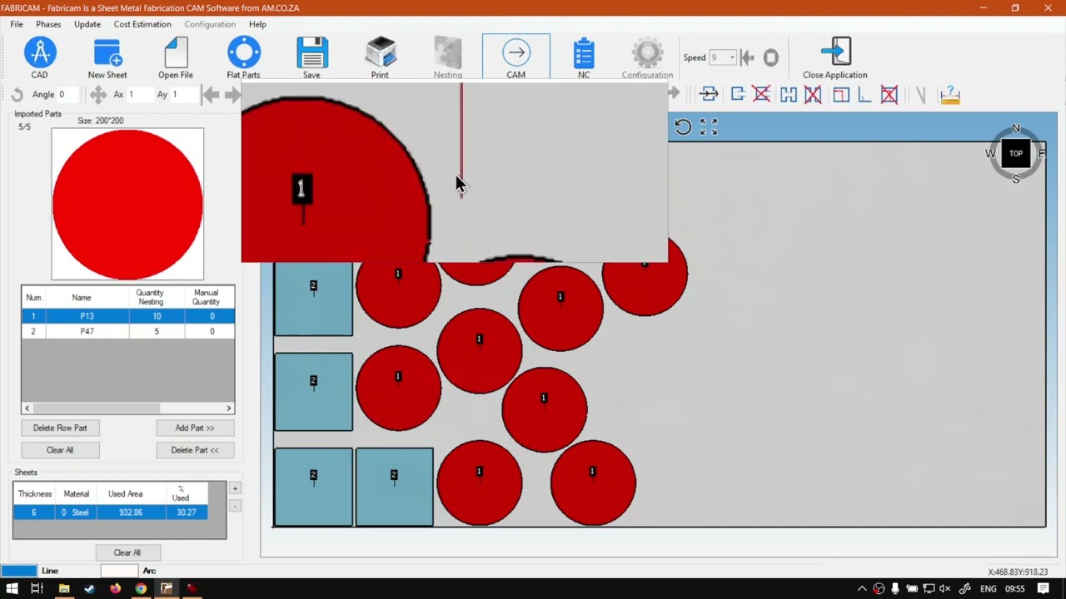This screenshot has width=1066, height=599.
Task: Click Clear All under the parts table
Action: [x=60, y=450]
